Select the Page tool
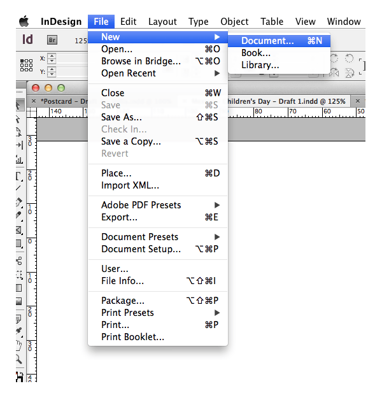This screenshot has height=400, width=382. click(x=19, y=132)
